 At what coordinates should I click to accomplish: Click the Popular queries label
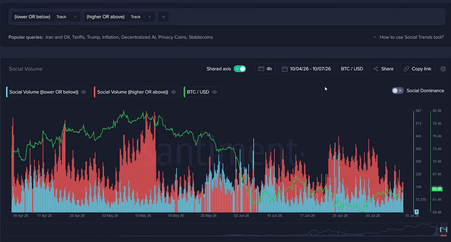pyautogui.click(x=26, y=37)
